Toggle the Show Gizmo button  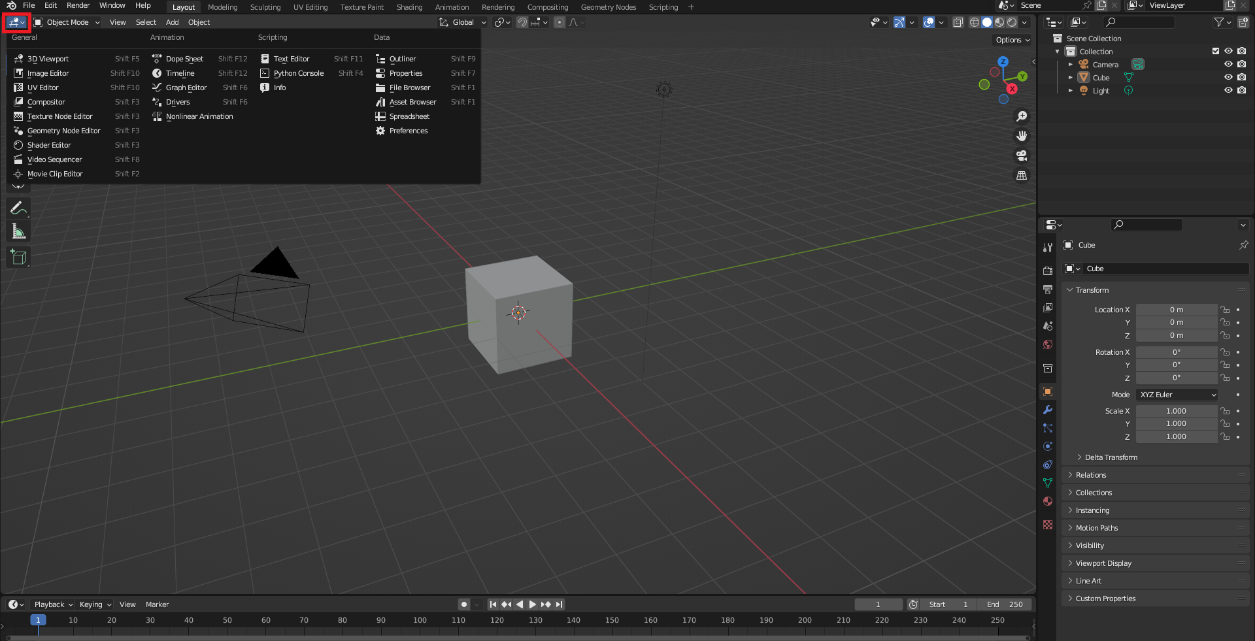pos(899,22)
